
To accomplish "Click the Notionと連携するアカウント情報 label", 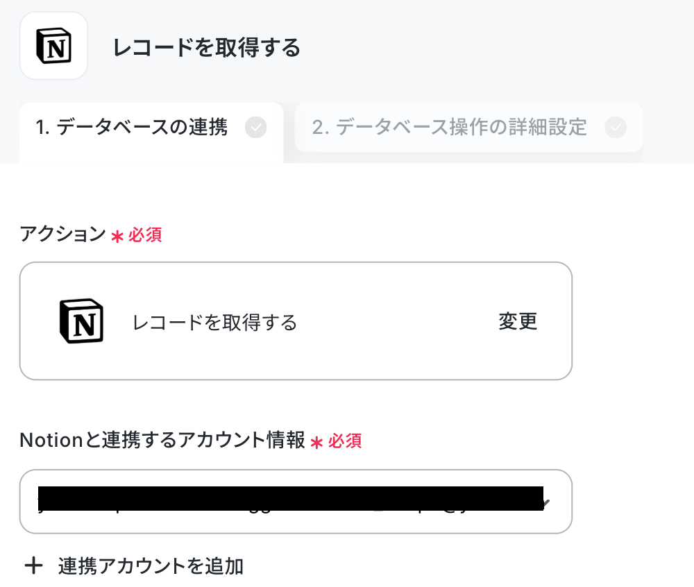I will (x=162, y=440).
